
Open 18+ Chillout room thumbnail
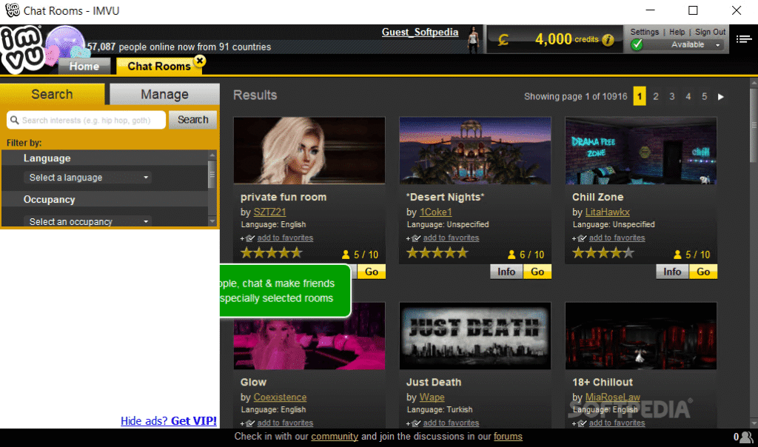(x=641, y=336)
